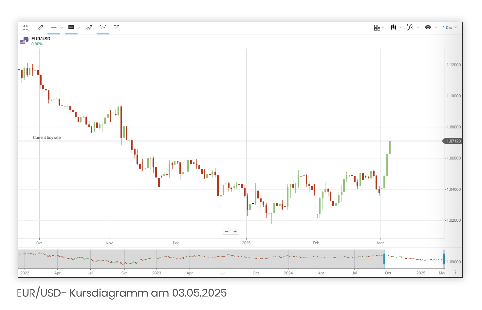The height and width of the screenshot is (310, 482).
Task: Click the 1.00000 navigator price label
Action: point(454,262)
